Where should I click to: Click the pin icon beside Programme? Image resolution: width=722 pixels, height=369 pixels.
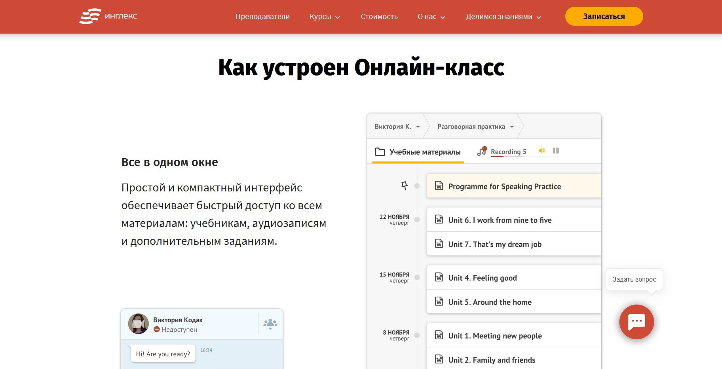click(404, 185)
